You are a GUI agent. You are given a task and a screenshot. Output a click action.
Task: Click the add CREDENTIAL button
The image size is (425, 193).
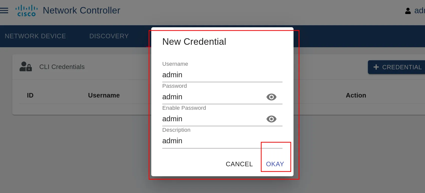(397, 67)
